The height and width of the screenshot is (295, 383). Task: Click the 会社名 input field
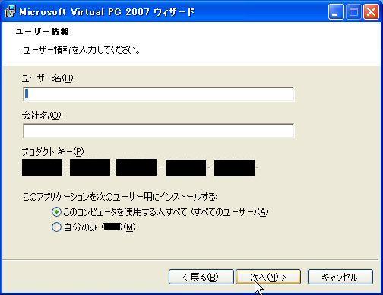pos(159,131)
